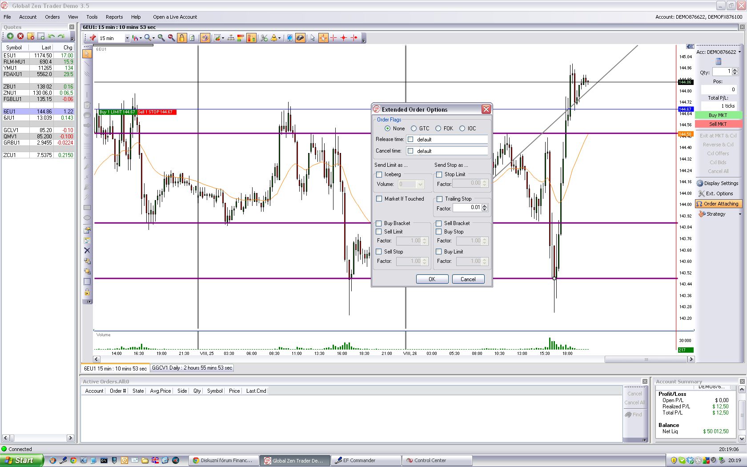Toggle the mouse trading icon in chart toolbar

pos(300,38)
